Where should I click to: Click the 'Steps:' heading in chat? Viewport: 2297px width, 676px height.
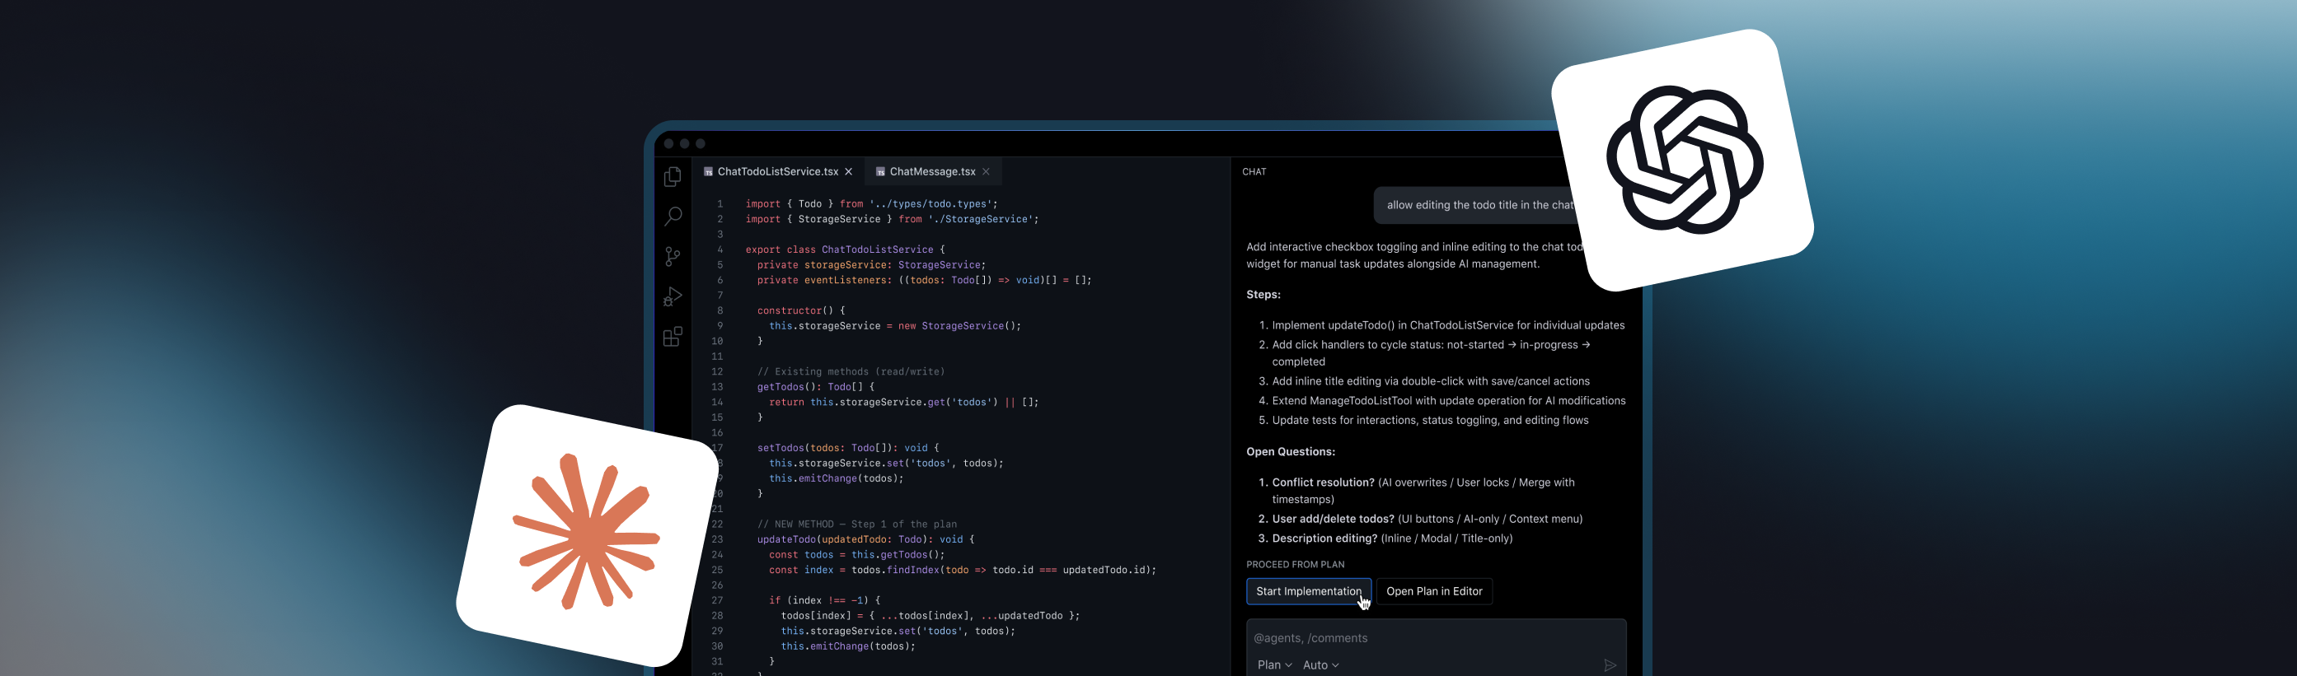(x=1263, y=295)
